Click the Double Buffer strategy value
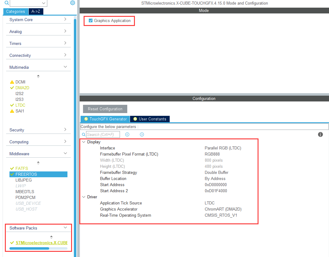The height and width of the screenshot is (257, 329). point(217,173)
